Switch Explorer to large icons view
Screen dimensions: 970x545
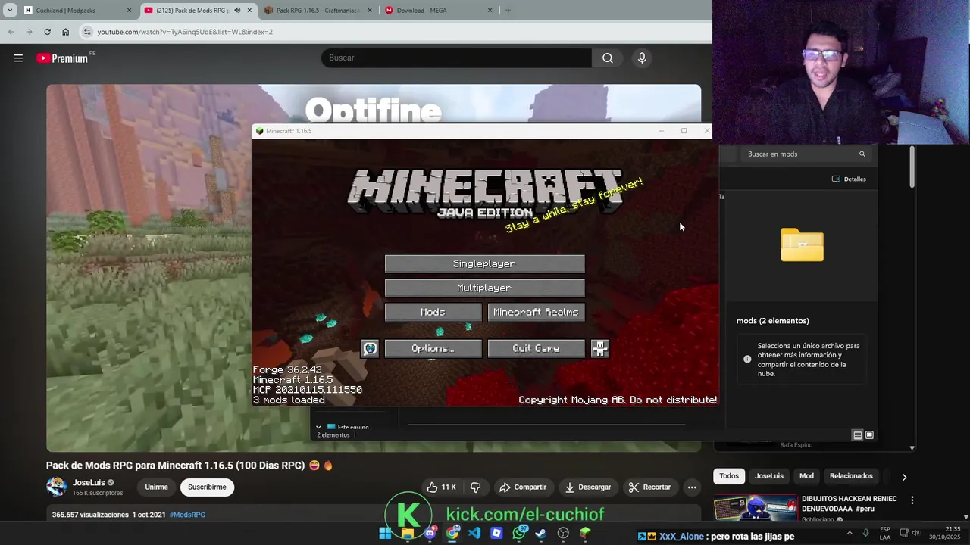pos(869,435)
